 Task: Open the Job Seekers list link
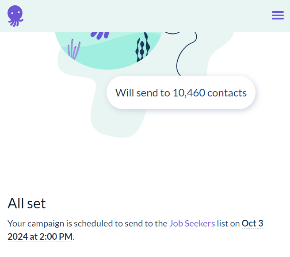(192, 223)
